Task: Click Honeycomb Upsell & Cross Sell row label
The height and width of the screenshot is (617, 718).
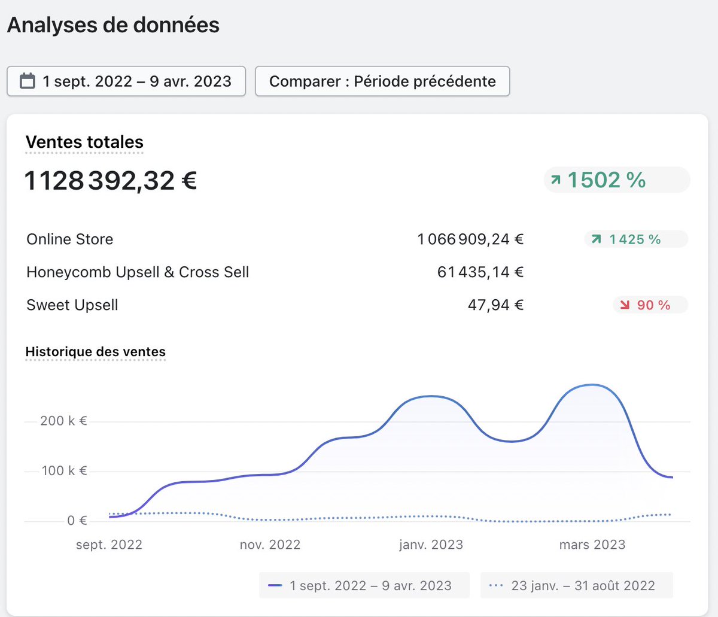Action: tap(138, 272)
